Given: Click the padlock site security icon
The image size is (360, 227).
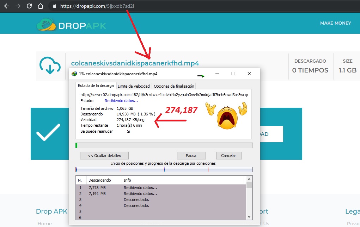Looking at the screenshot, I should click(x=54, y=6).
